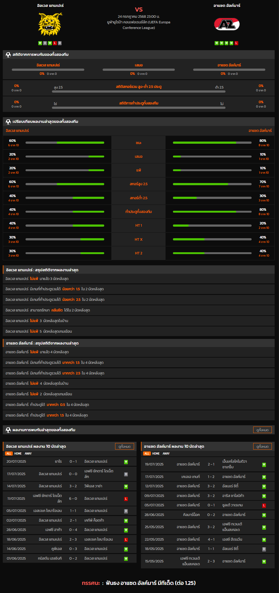
Task: Click the AZ Alkmaar red logo
Action: [227, 24]
